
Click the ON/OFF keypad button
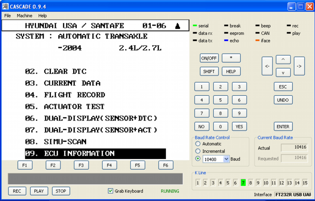point(209,58)
